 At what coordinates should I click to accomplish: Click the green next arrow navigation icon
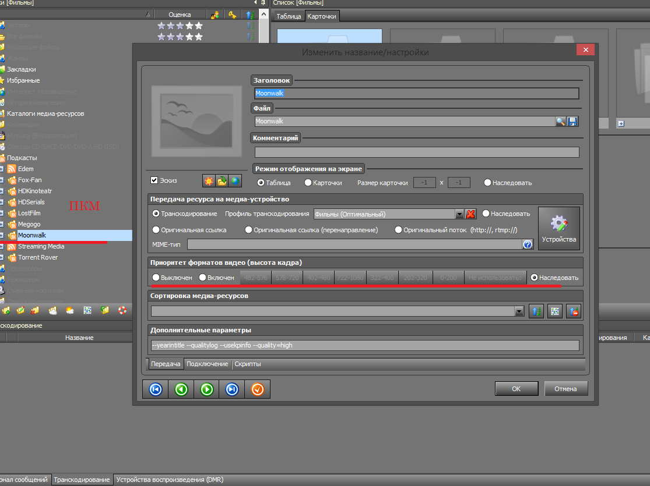tap(206, 389)
